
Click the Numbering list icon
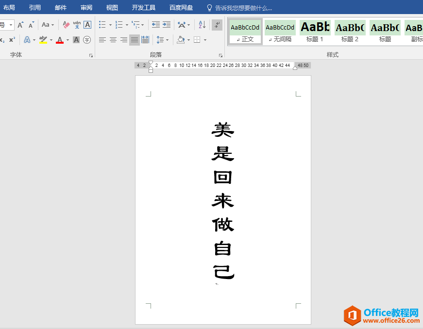click(119, 25)
